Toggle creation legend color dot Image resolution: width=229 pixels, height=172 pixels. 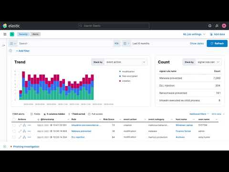pos(120,81)
